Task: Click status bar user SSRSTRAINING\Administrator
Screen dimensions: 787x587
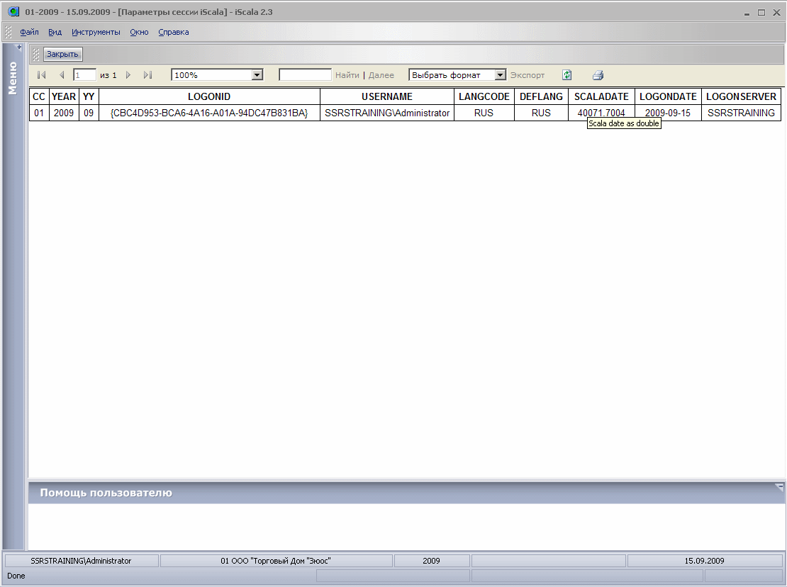Action: [x=81, y=561]
